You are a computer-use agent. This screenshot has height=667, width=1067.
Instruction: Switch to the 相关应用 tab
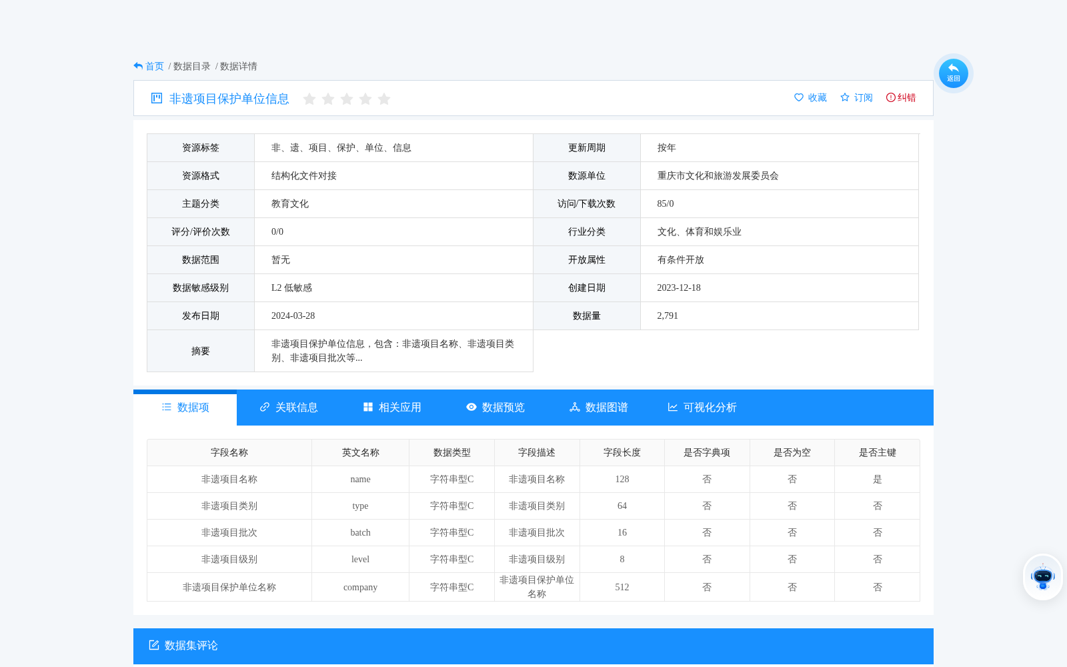392,408
